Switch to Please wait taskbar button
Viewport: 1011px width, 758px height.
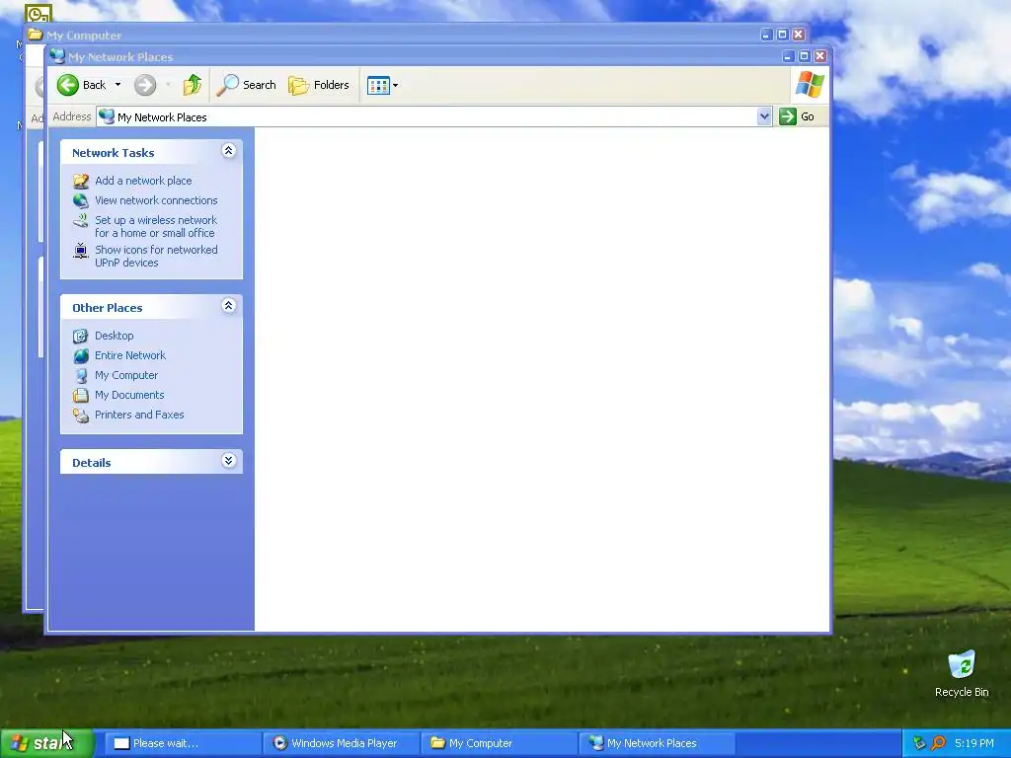click(183, 743)
